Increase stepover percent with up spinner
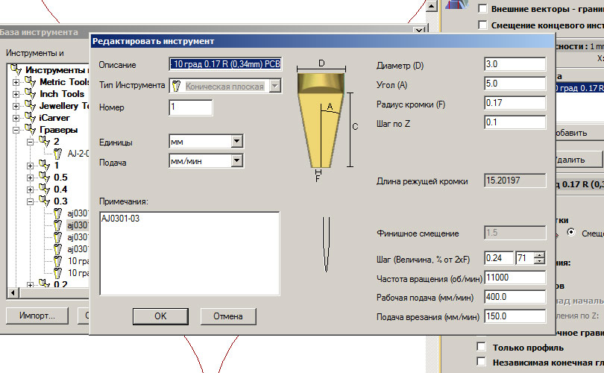The width and height of the screenshot is (604, 373). (540, 254)
